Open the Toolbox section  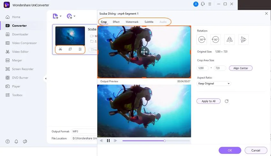14,95
